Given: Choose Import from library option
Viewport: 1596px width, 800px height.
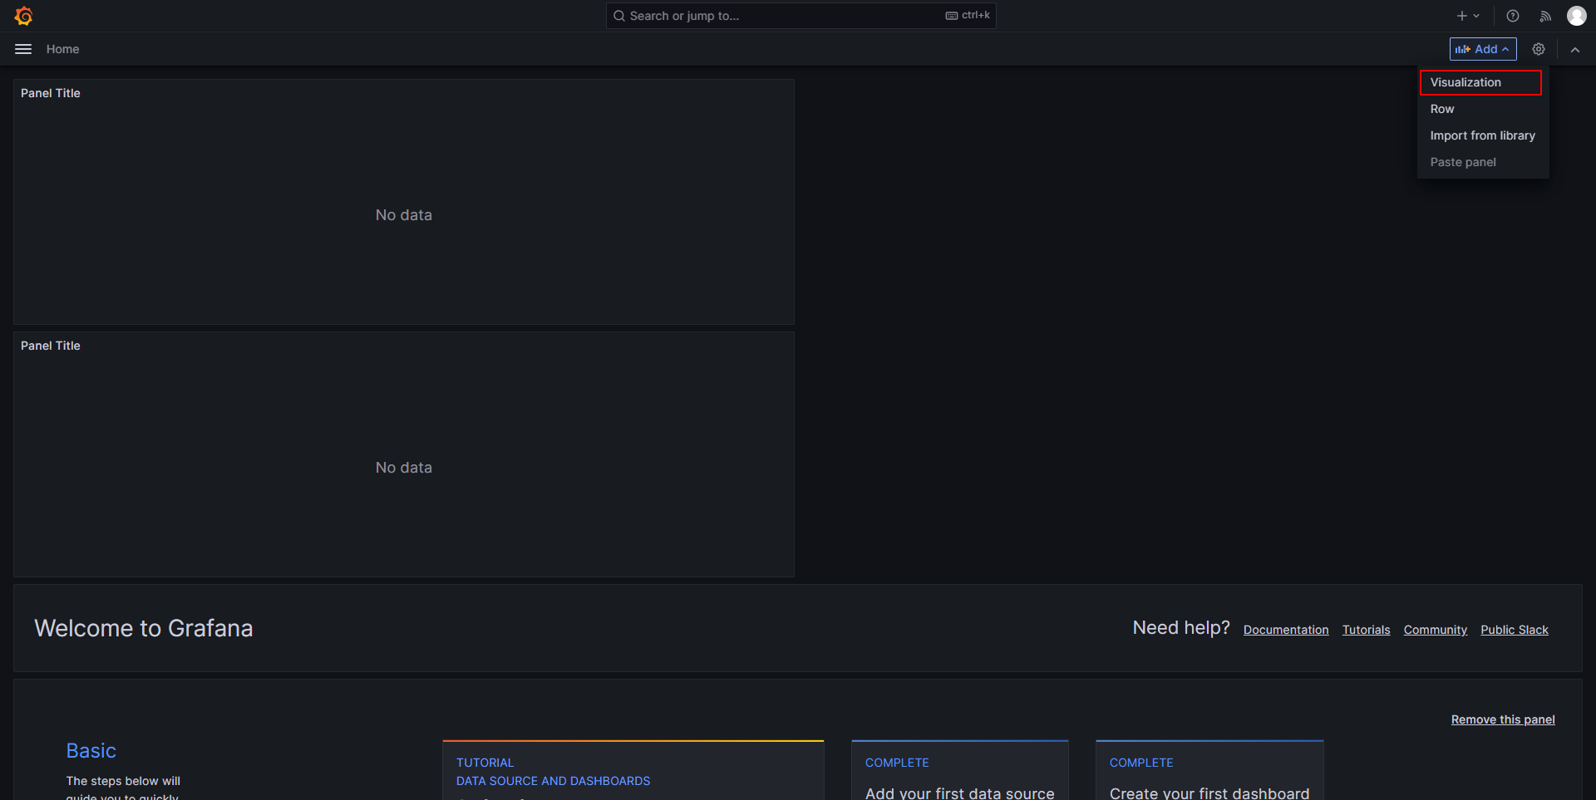Looking at the screenshot, I should coord(1483,135).
